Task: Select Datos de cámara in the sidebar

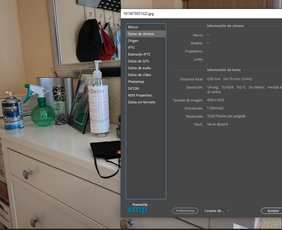Action: point(146,34)
